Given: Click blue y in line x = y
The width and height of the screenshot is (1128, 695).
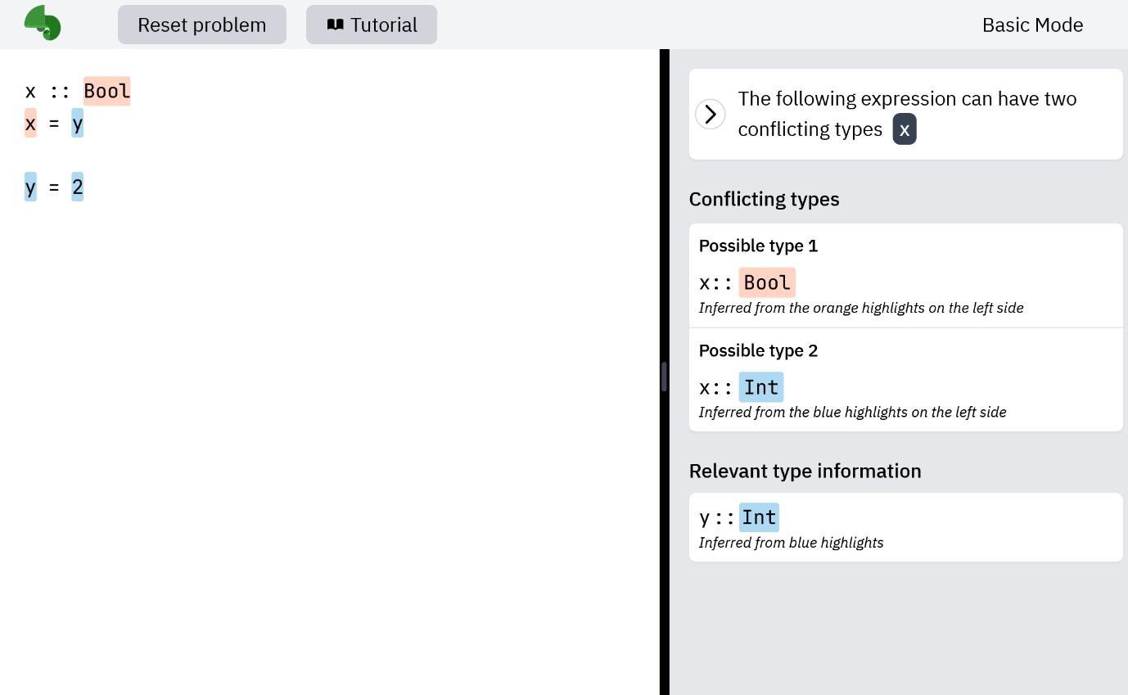Looking at the screenshot, I should (77, 123).
